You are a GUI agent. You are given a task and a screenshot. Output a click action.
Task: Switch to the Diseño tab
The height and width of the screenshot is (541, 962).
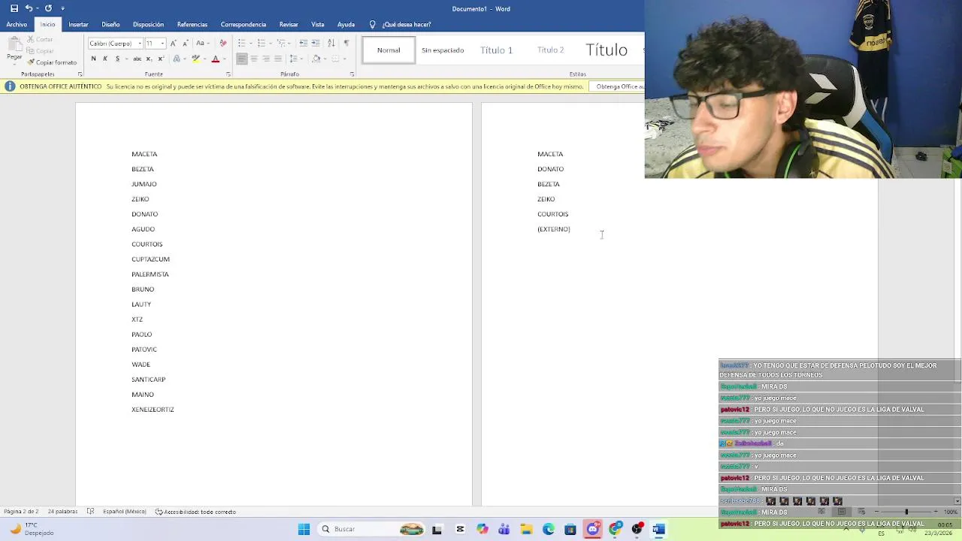(110, 24)
